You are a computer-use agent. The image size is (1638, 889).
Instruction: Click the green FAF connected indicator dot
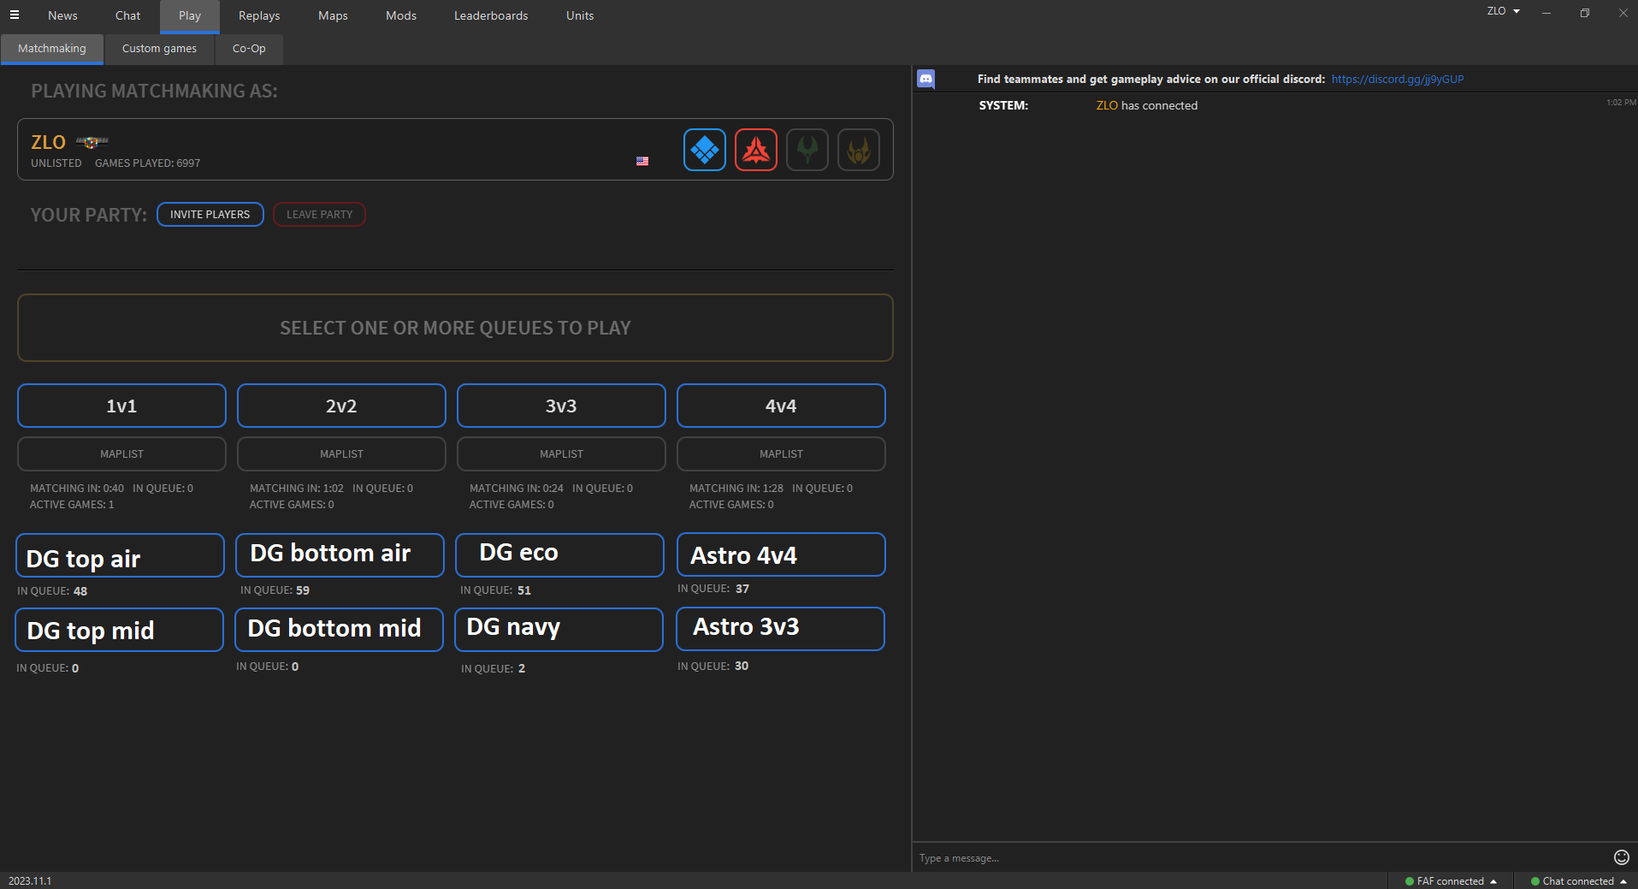click(x=1409, y=881)
